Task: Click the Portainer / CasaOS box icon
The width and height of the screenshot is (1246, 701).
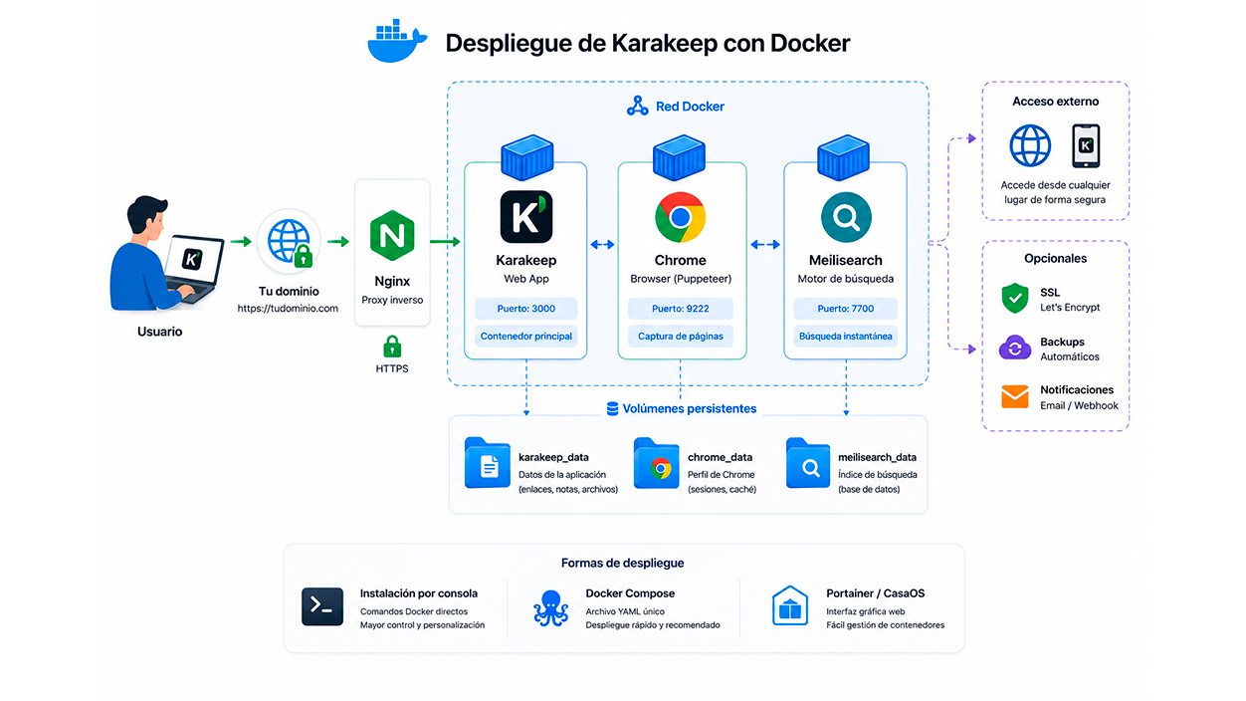Action: (790, 605)
